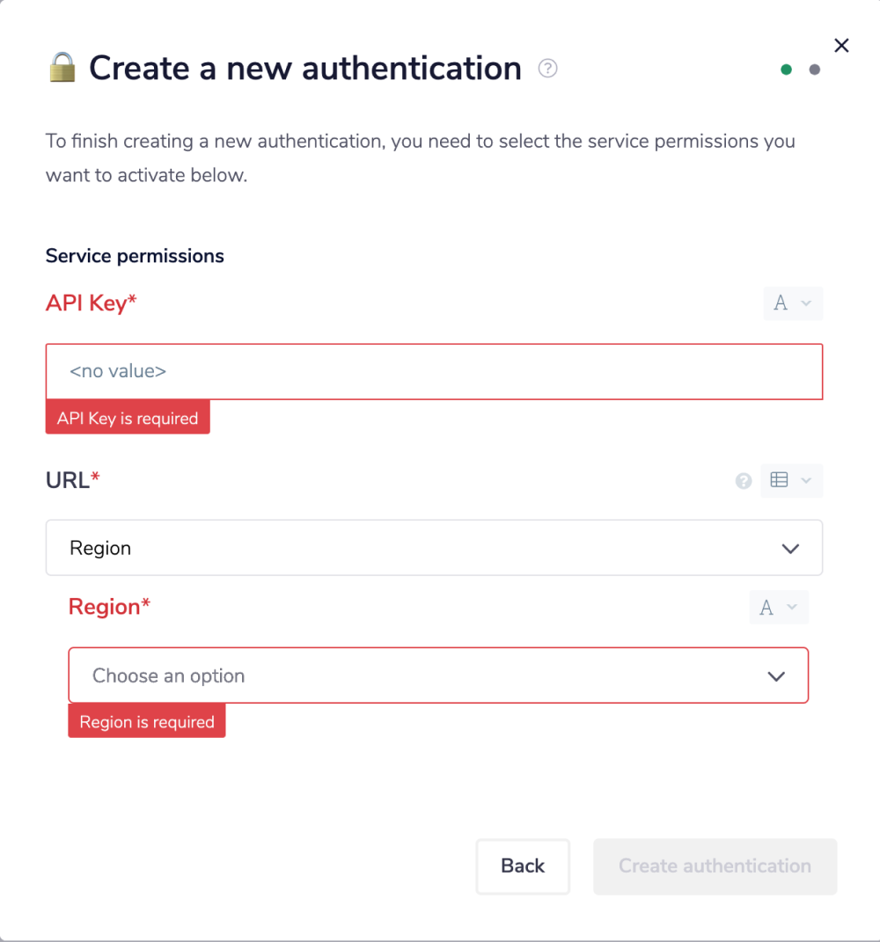Click the 'Create a new authentication' heading
The height and width of the screenshot is (942, 880).
(x=305, y=69)
